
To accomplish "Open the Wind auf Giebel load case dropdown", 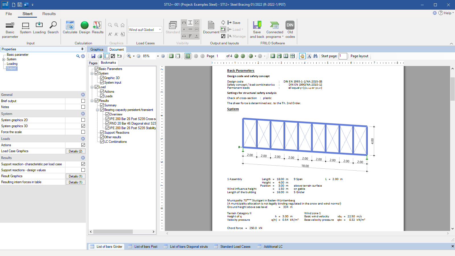I will click(x=160, y=30).
